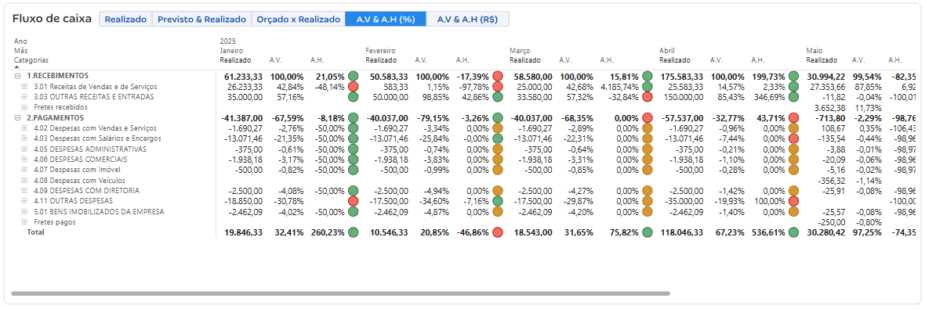Click Fevereiro indicator for 3.01 Receitas de Vendas
Viewport: 925px width, 309px height.
498,87
